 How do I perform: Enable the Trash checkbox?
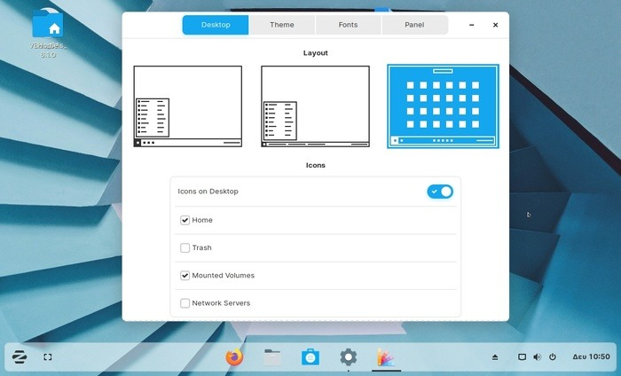click(x=185, y=247)
